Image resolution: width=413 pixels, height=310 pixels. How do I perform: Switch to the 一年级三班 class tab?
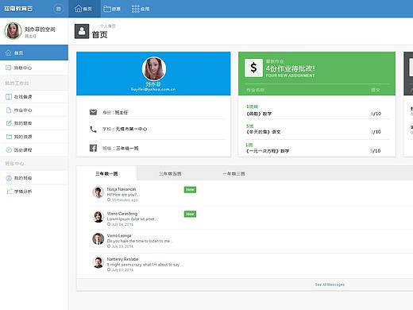coord(234,173)
